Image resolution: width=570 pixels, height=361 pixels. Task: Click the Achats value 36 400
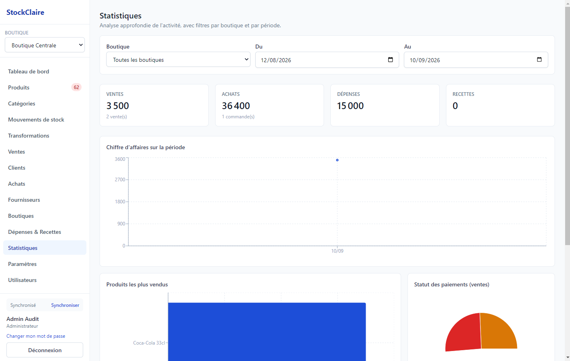coord(236,106)
